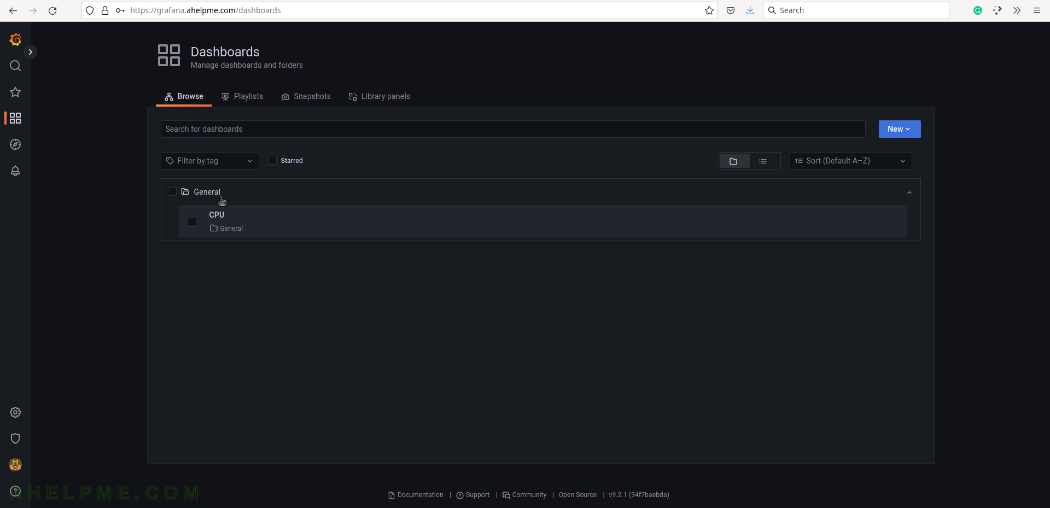Switch to the Library panels tab
1050x508 pixels.
379,96
